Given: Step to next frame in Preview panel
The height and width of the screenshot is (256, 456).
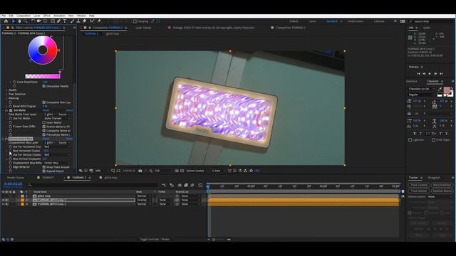Looking at the screenshot, I should point(435,74).
